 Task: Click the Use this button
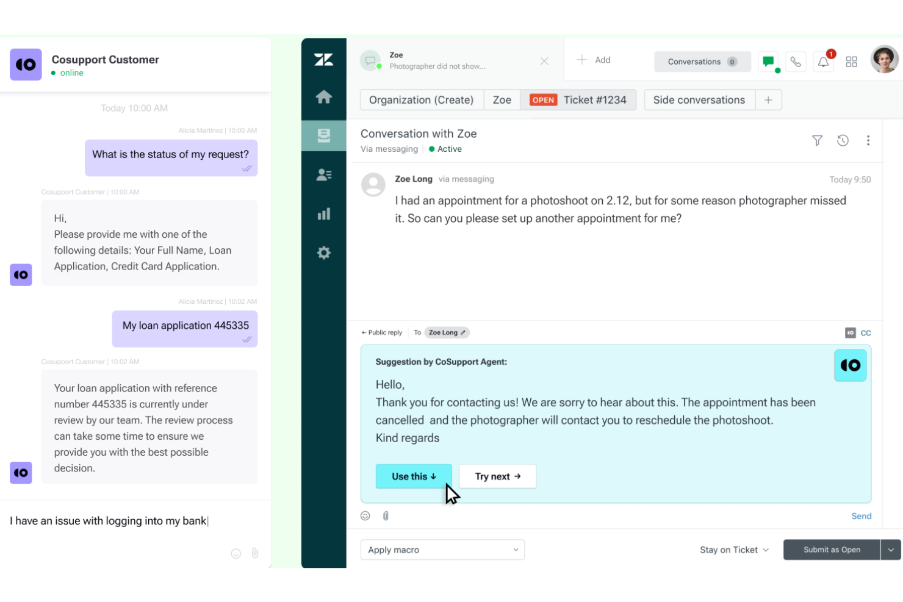coord(414,476)
